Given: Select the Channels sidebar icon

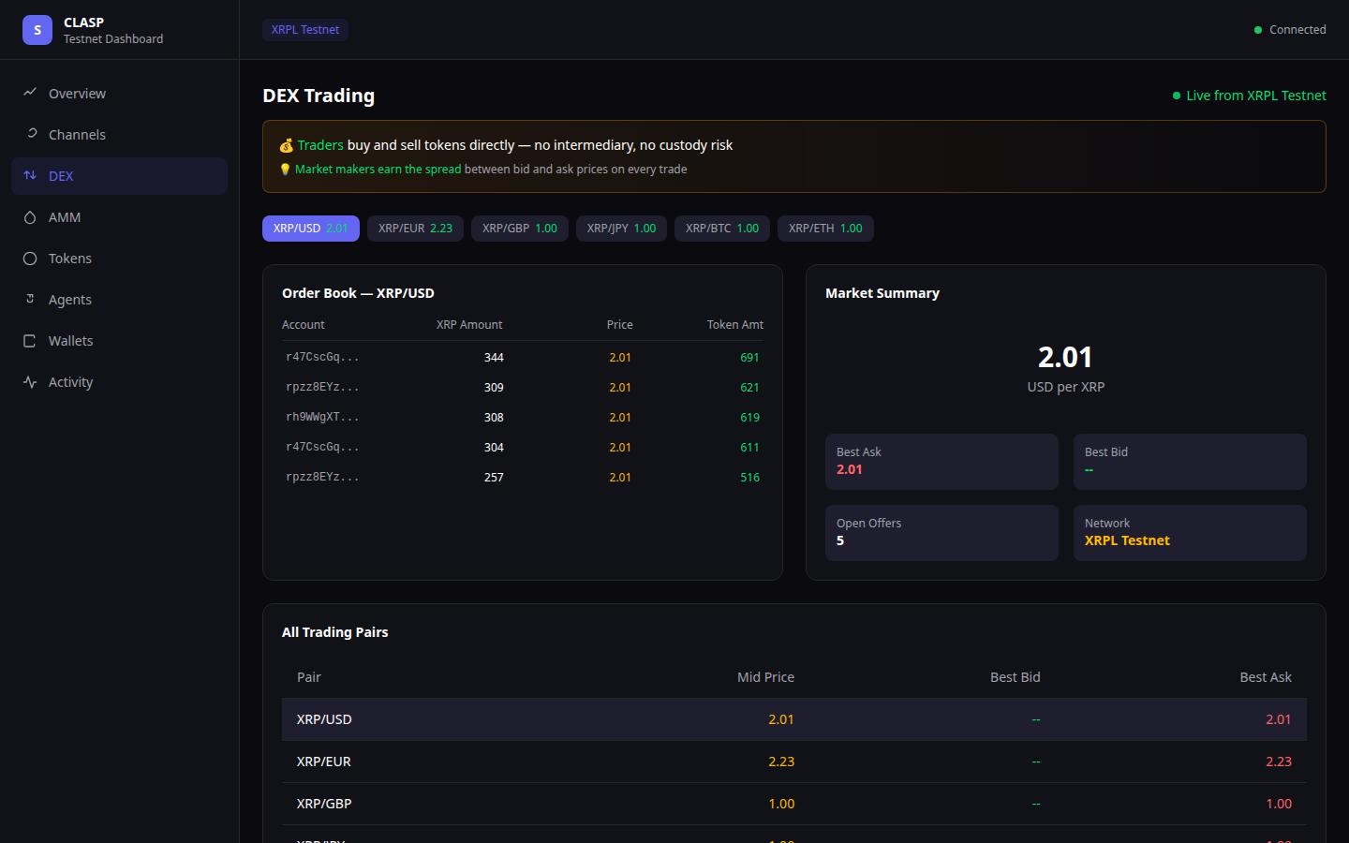Looking at the screenshot, I should pos(30,134).
